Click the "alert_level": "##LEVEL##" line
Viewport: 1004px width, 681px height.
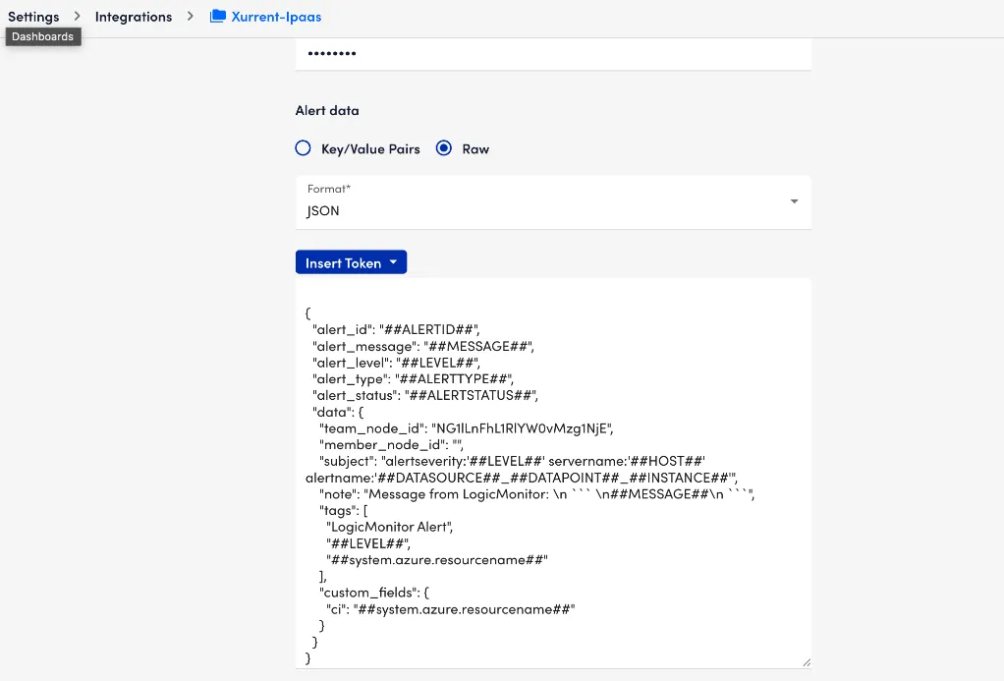click(x=396, y=363)
